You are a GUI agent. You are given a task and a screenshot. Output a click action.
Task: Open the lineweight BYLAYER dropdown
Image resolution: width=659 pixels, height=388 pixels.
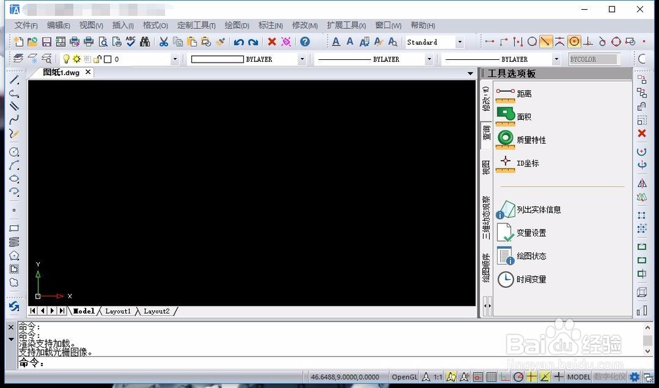pos(556,59)
